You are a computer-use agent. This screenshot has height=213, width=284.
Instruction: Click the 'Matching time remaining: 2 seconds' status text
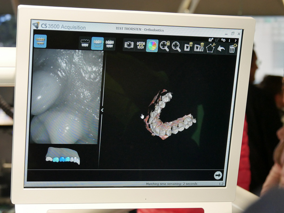171,184
